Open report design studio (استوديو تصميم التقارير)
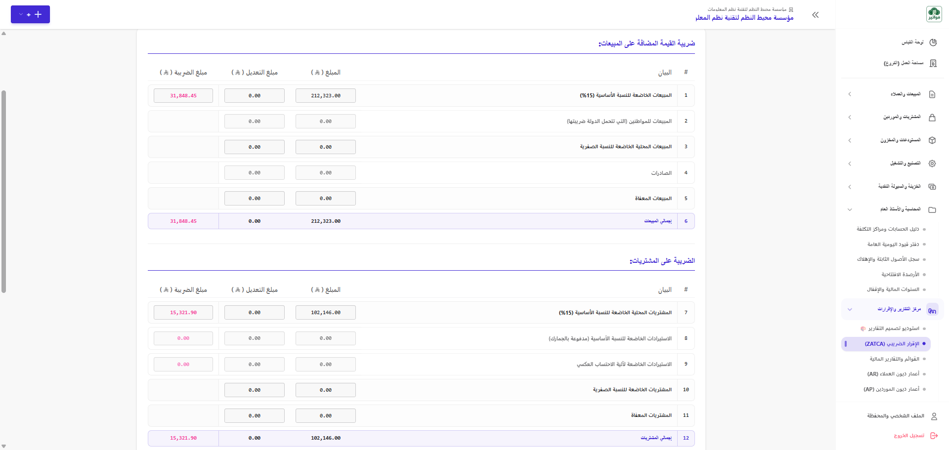The image size is (949, 450). click(890, 328)
